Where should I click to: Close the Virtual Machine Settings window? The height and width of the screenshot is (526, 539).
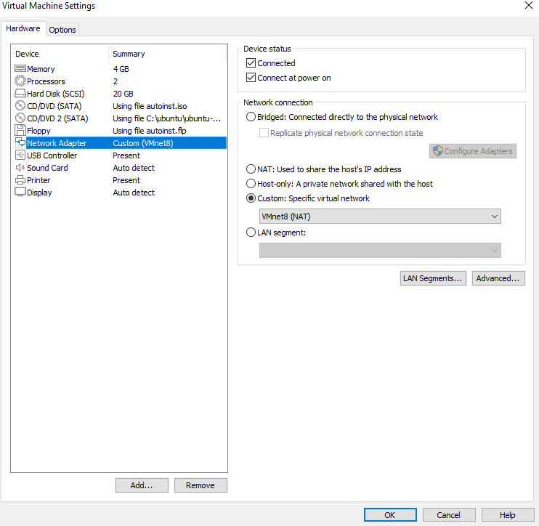[x=529, y=5]
